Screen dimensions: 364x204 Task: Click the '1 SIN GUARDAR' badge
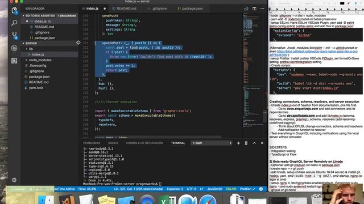pyautogui.click(x=67, y=16)
